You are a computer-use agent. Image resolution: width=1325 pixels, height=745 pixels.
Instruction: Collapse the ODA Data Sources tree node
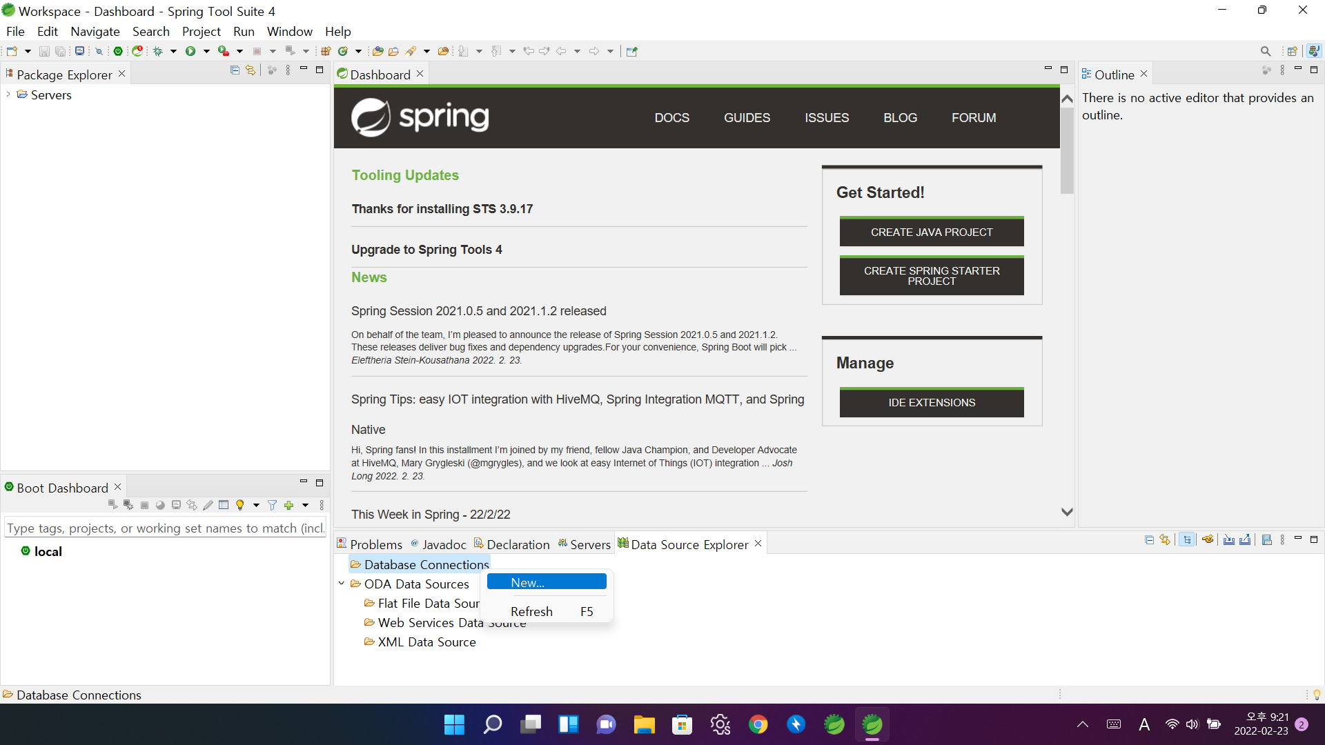341,584
